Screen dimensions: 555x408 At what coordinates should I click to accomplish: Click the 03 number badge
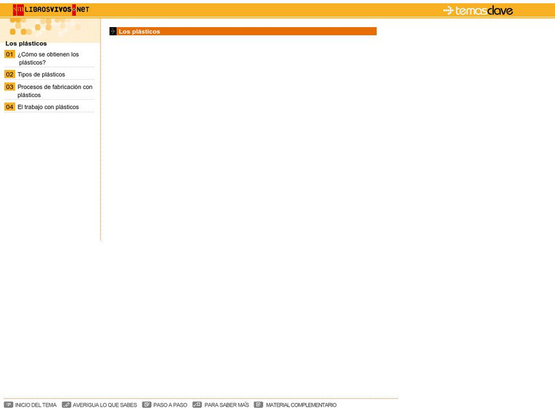tap(10, 87)
